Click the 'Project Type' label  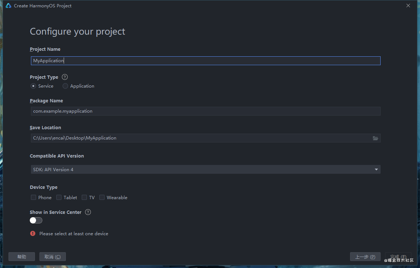[44, 77]
